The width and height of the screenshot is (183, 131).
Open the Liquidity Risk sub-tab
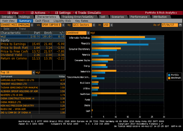coord(62,21)
